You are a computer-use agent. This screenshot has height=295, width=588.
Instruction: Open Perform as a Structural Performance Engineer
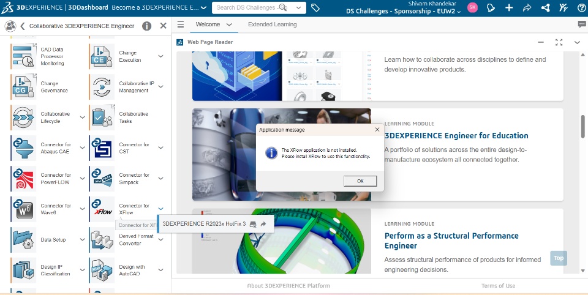coord(451,241)
